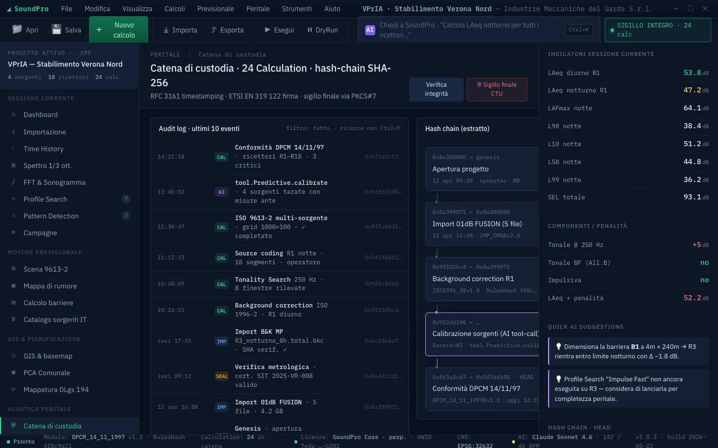Click the Time History sidebar icon
The image size is (718, 448).
(13, 148)
